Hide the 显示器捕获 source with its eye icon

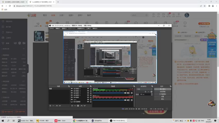88,102
